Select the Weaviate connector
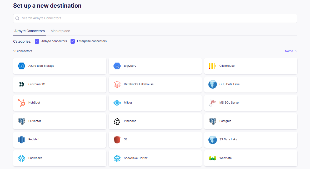This screenshot has width=310, height=169. coord(250,158)
